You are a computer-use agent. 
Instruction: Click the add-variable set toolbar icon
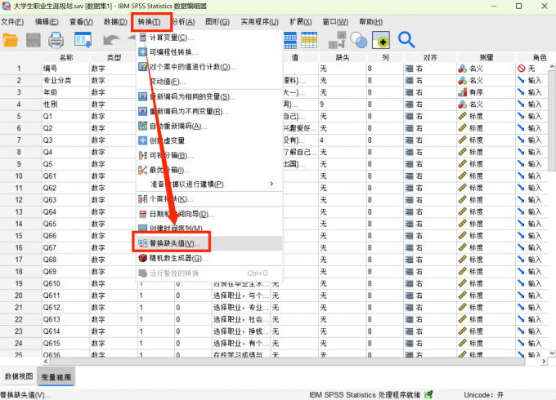pos(381,40)
